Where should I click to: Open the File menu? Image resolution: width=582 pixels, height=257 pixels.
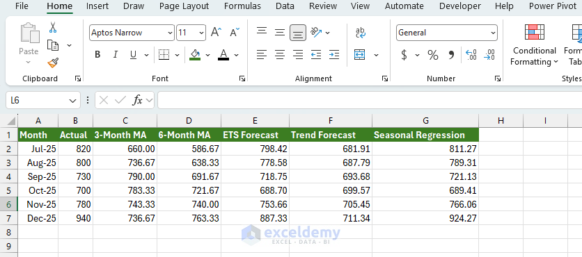22,6
